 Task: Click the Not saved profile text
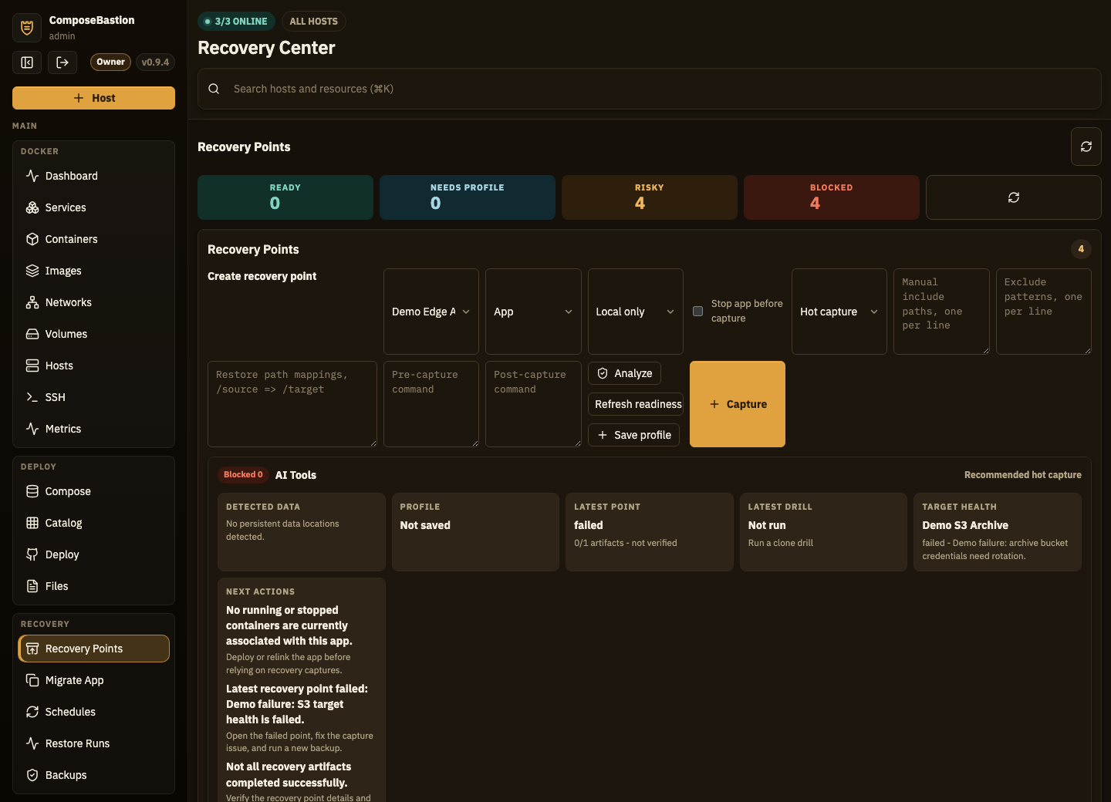(425, 525)
